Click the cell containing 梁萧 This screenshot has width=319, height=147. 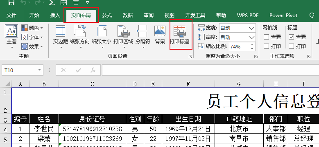tap(44, 138)
